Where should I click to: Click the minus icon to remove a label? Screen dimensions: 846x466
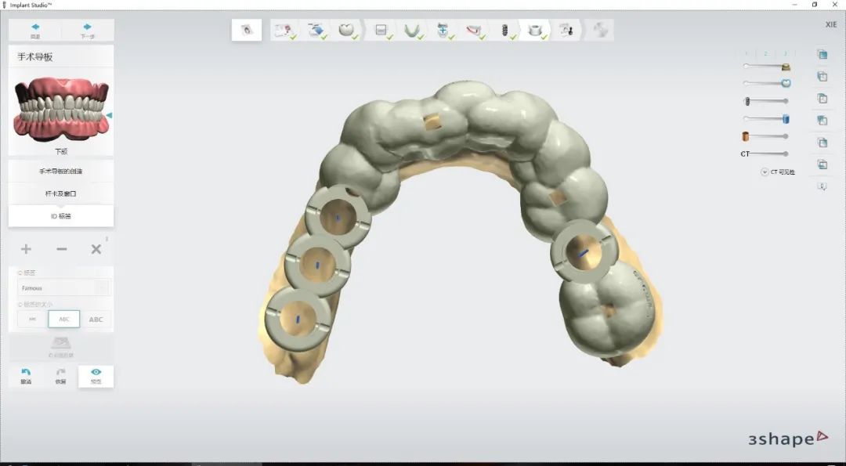pyautogui.click(x=62, y=249)
